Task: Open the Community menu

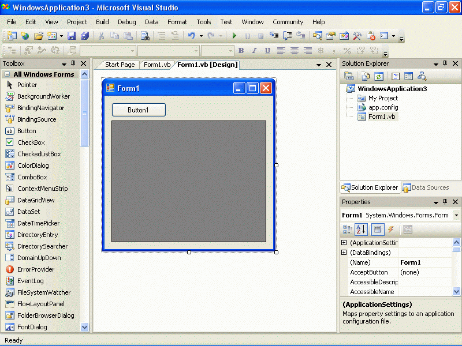Action: point(288,22)
